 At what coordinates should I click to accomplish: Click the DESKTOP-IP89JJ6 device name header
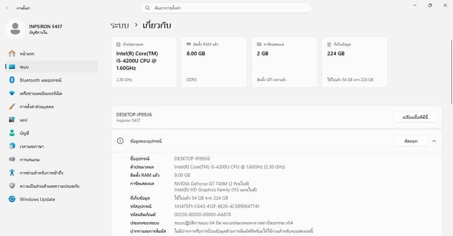pyautogui.click(x=133, y=115)
